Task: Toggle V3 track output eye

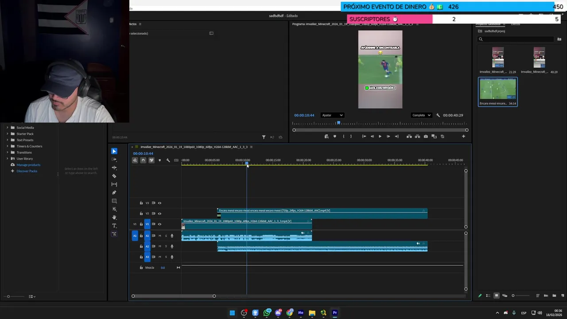Action: coord(159,203)
